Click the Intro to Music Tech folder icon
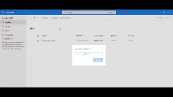173x97 pixels. (38, 41)
